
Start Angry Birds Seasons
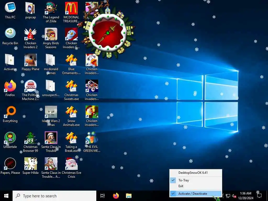(x=51, y=38)
